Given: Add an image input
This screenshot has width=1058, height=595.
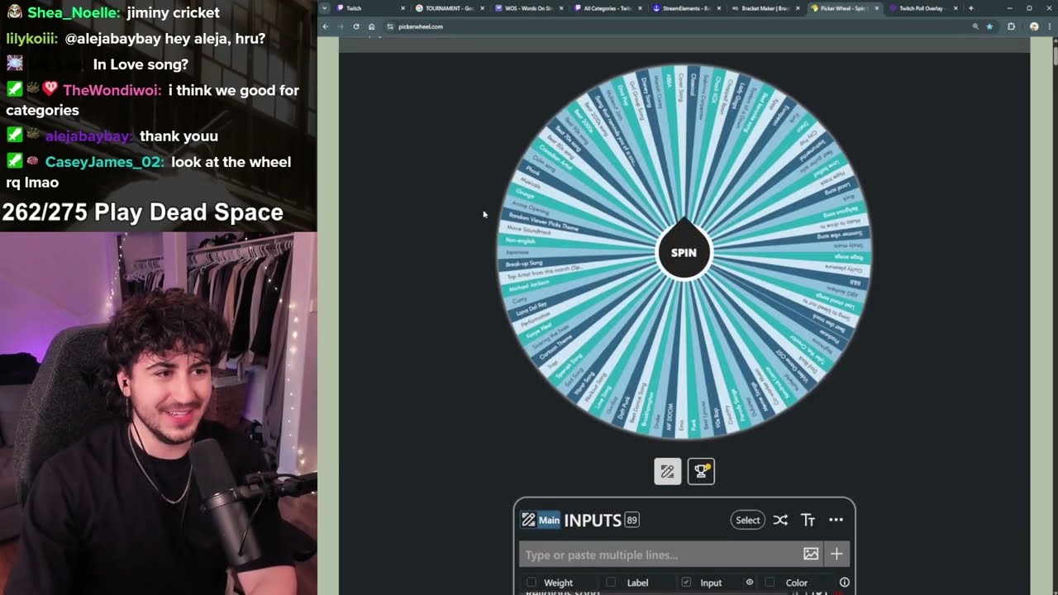Looking at the screenshot, I should [x=811, y=554].
